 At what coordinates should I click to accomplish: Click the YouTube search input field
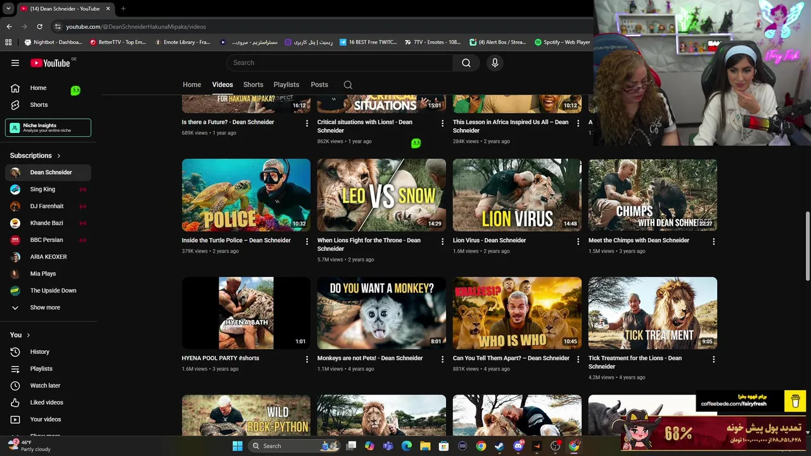340,63
